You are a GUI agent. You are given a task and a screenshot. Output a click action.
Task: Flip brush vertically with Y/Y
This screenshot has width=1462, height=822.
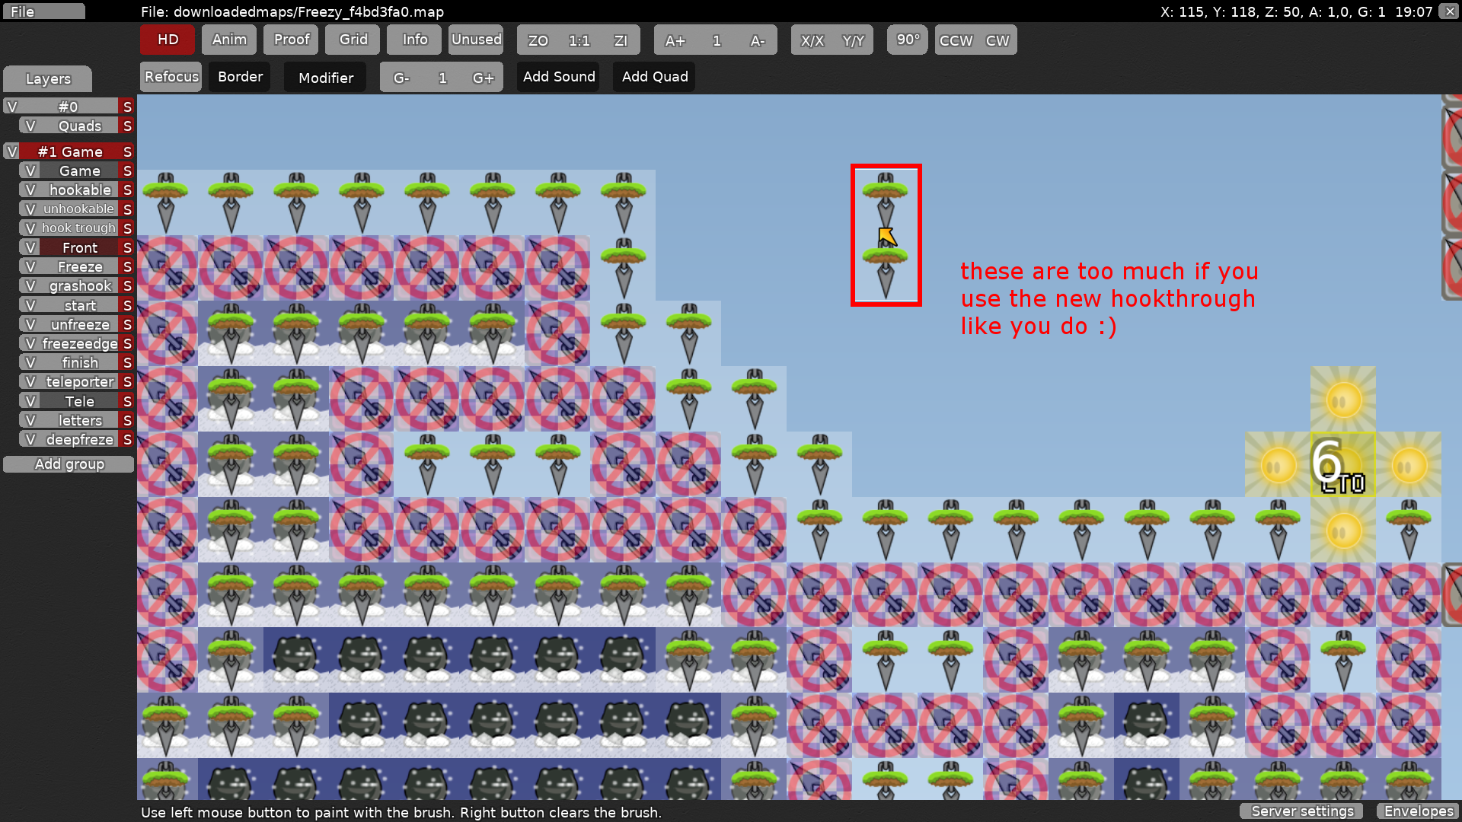point(853,40)
